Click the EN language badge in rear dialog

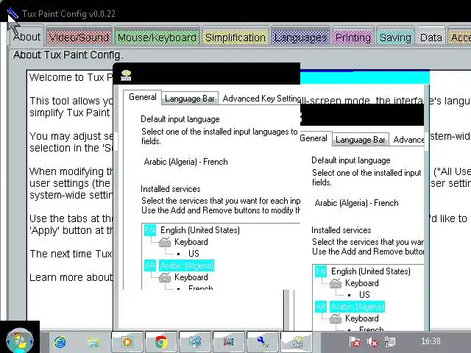click(321, 271)
